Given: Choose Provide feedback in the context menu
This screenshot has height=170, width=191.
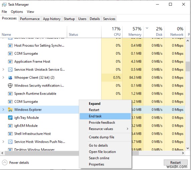Looking at the screenshot, I should coord(106,123).
